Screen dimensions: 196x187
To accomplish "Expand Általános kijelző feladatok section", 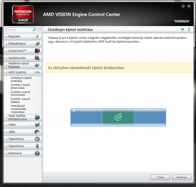I will [23, 65].
